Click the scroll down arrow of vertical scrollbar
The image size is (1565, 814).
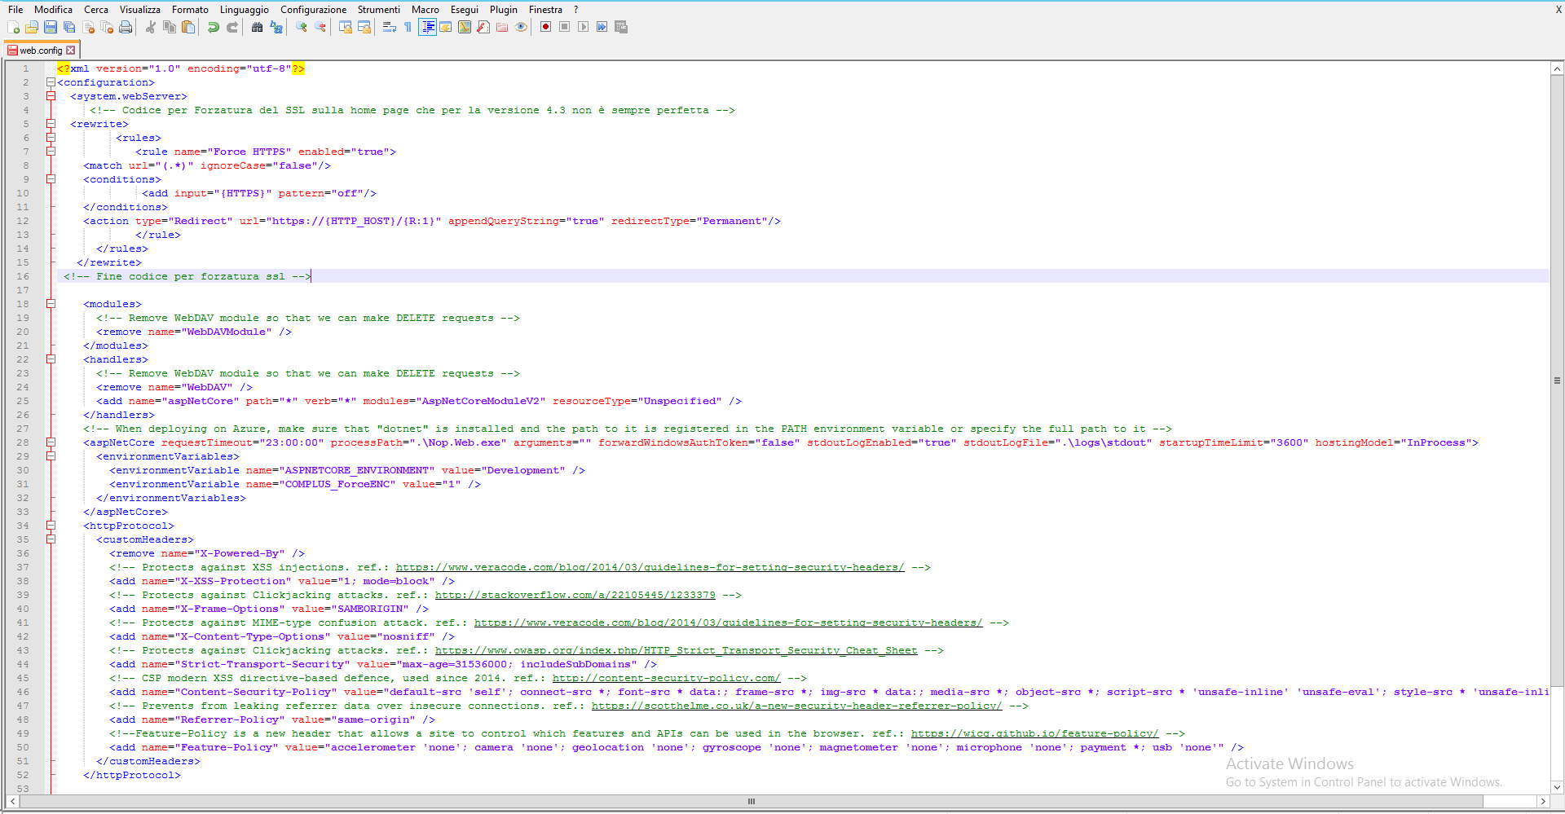click(x=1557, y=788)
